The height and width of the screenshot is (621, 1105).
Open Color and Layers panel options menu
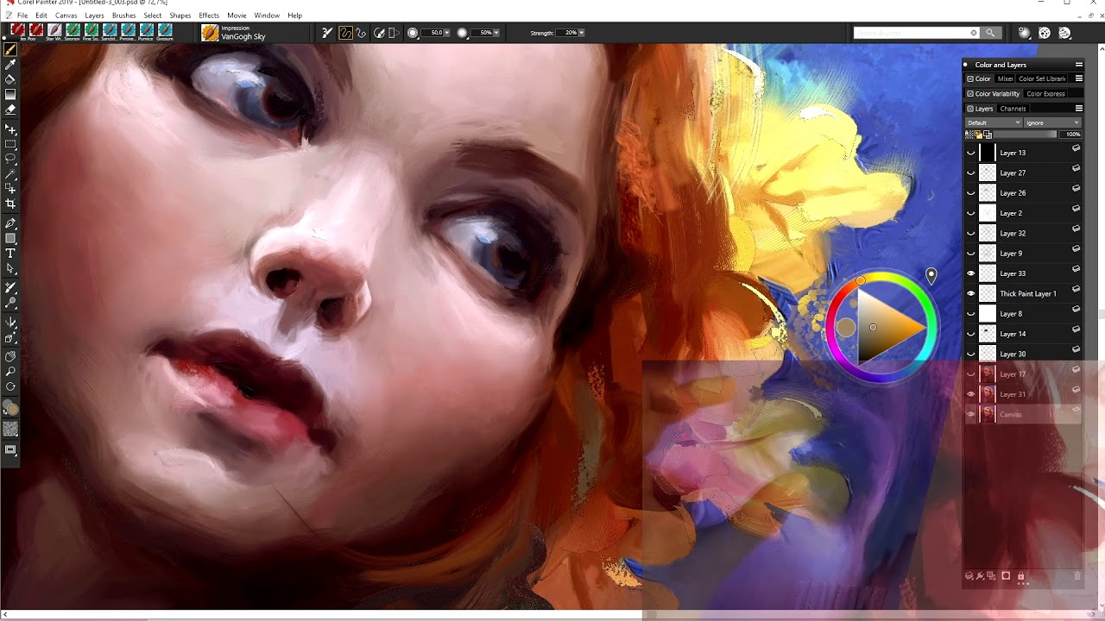[1078, 65]
